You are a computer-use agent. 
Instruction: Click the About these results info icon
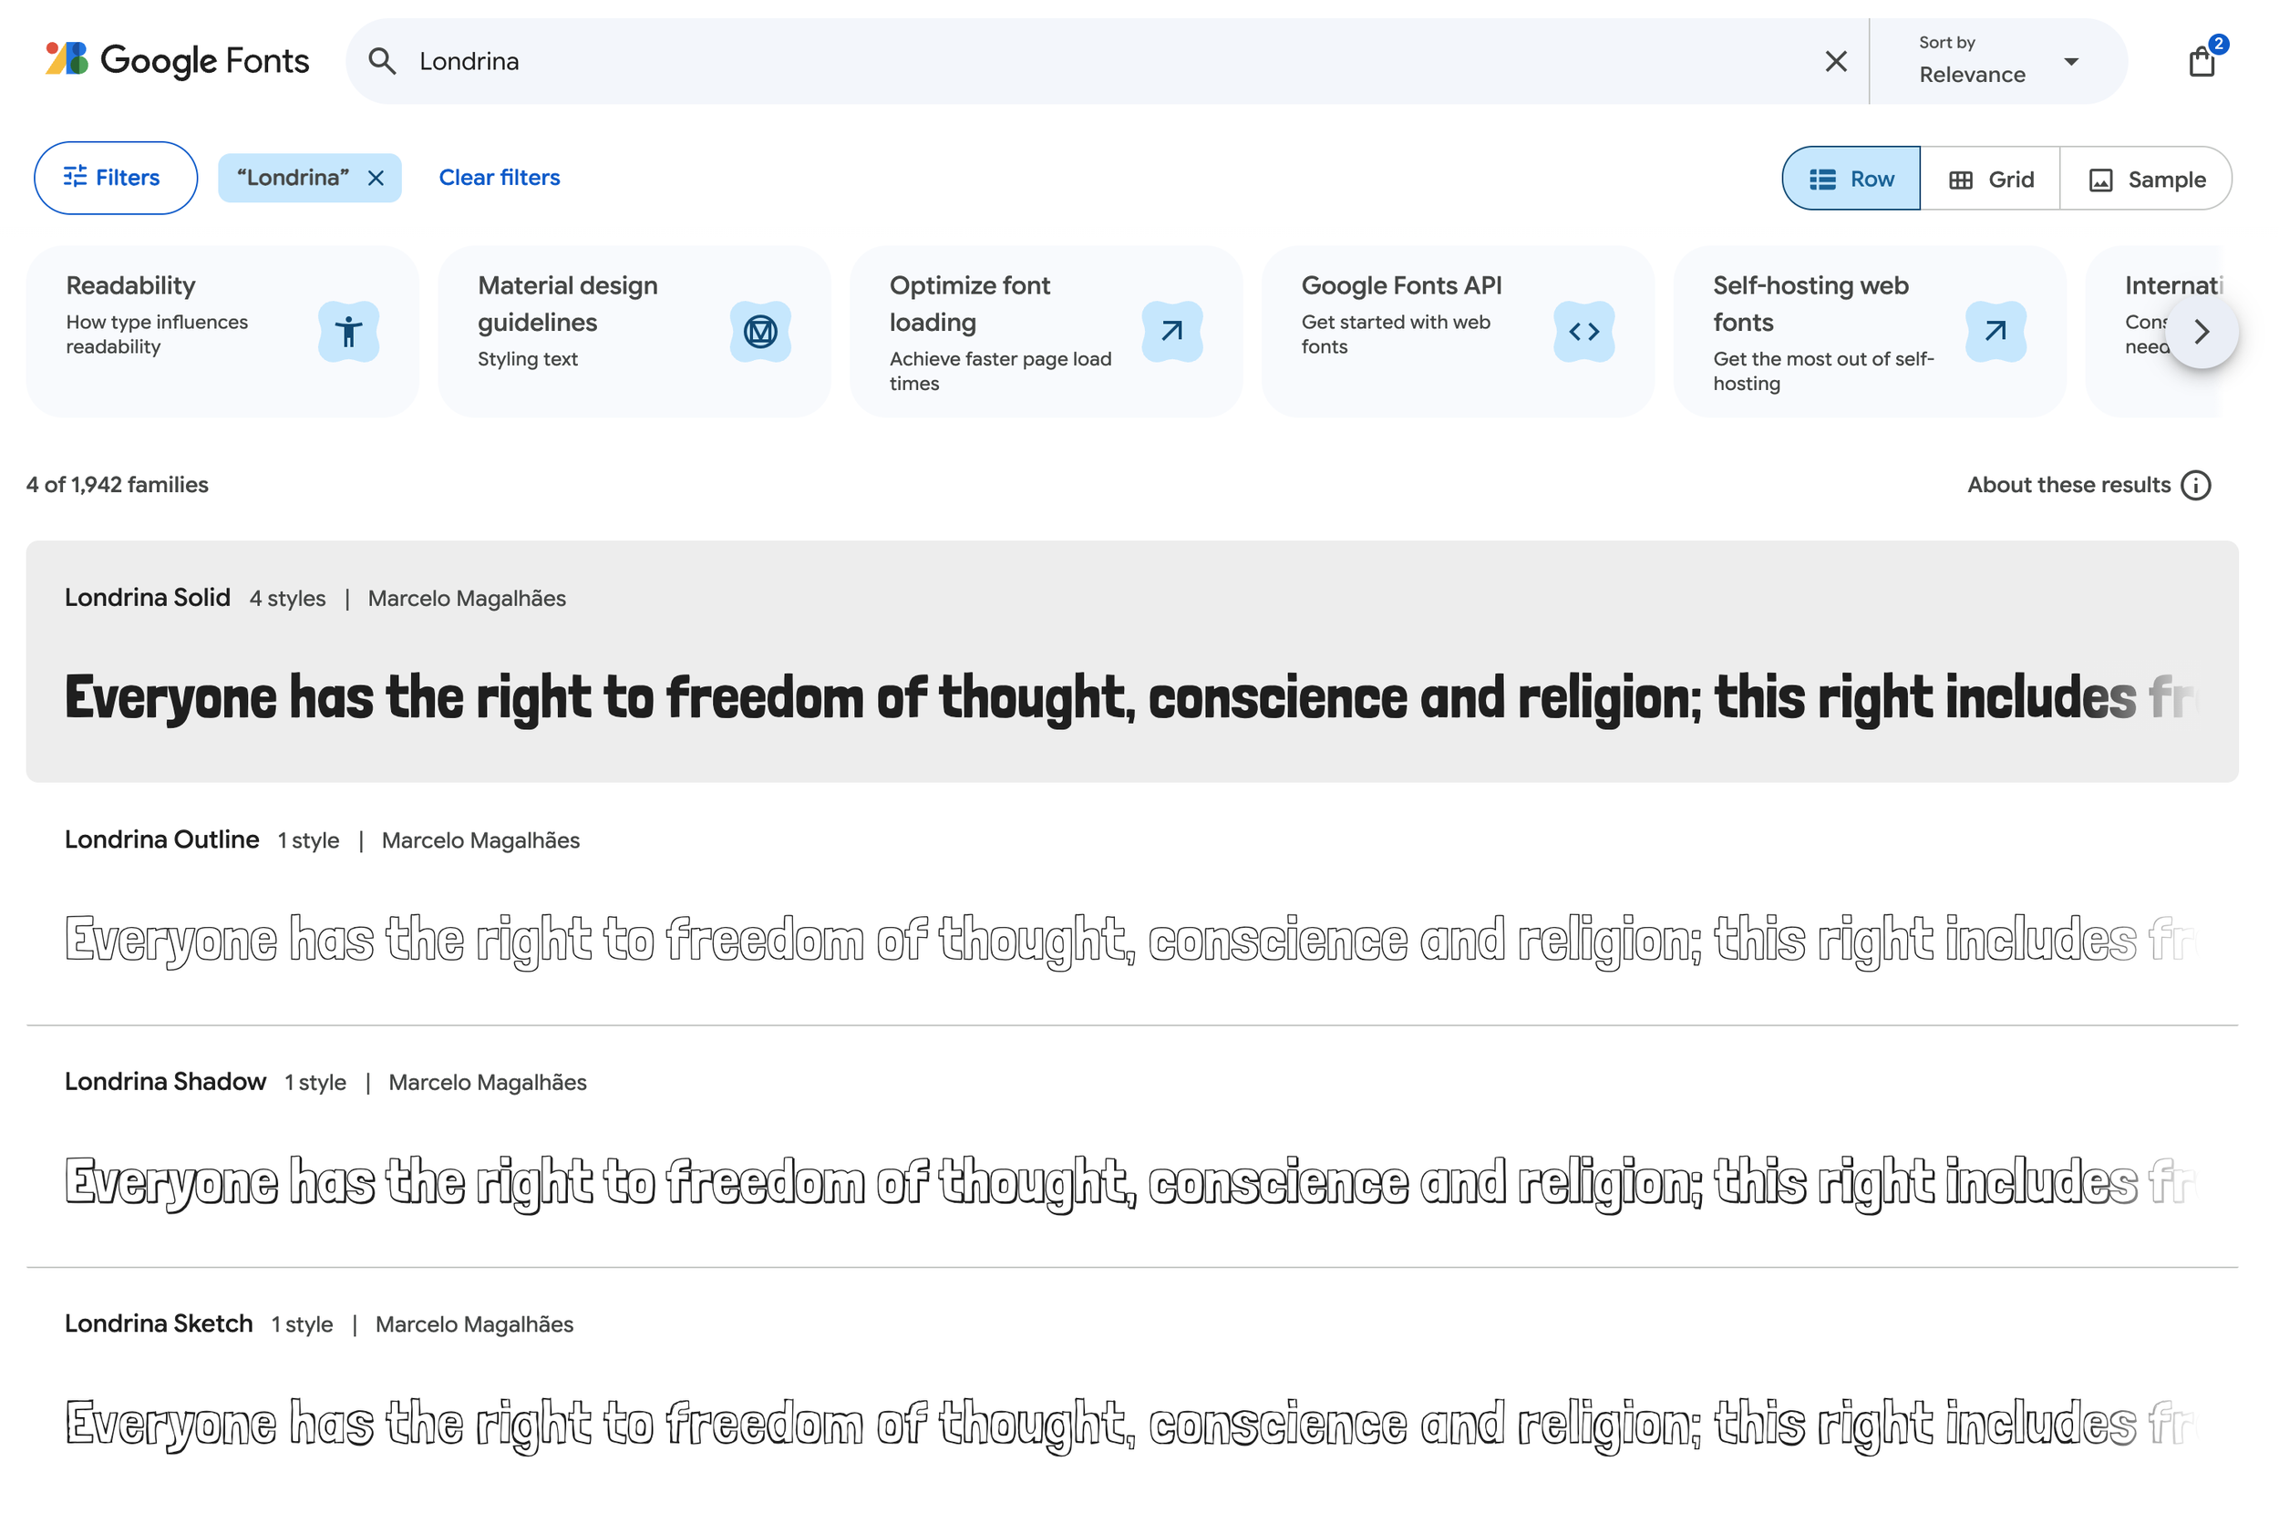click(2196, 486)
